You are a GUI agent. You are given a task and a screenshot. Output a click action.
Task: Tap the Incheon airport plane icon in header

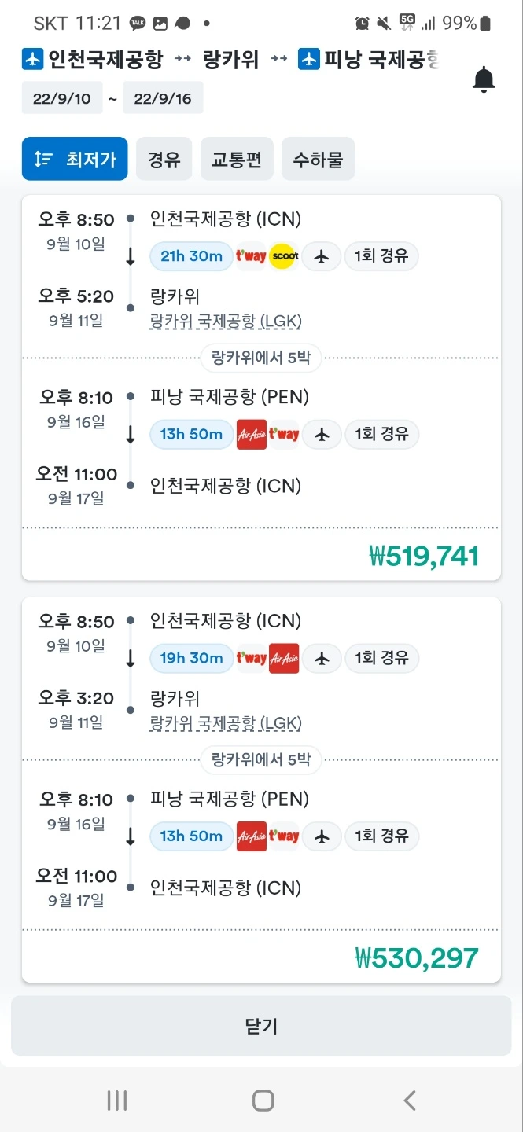click(33, 59)
